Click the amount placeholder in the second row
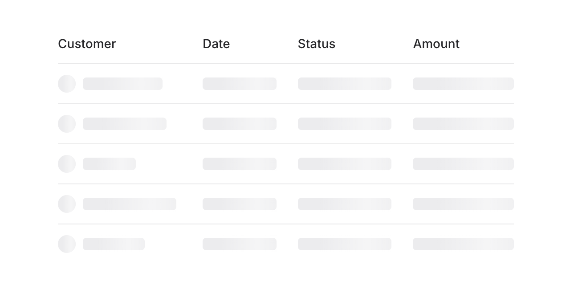Screen dimensions: 570x285 coord(463,124)
